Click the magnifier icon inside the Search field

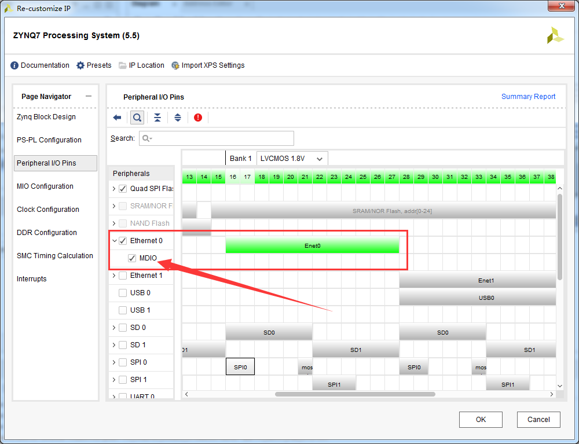[146, 138]
